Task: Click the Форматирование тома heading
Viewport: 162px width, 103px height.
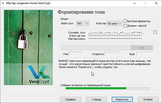Action: coord(81,12)
